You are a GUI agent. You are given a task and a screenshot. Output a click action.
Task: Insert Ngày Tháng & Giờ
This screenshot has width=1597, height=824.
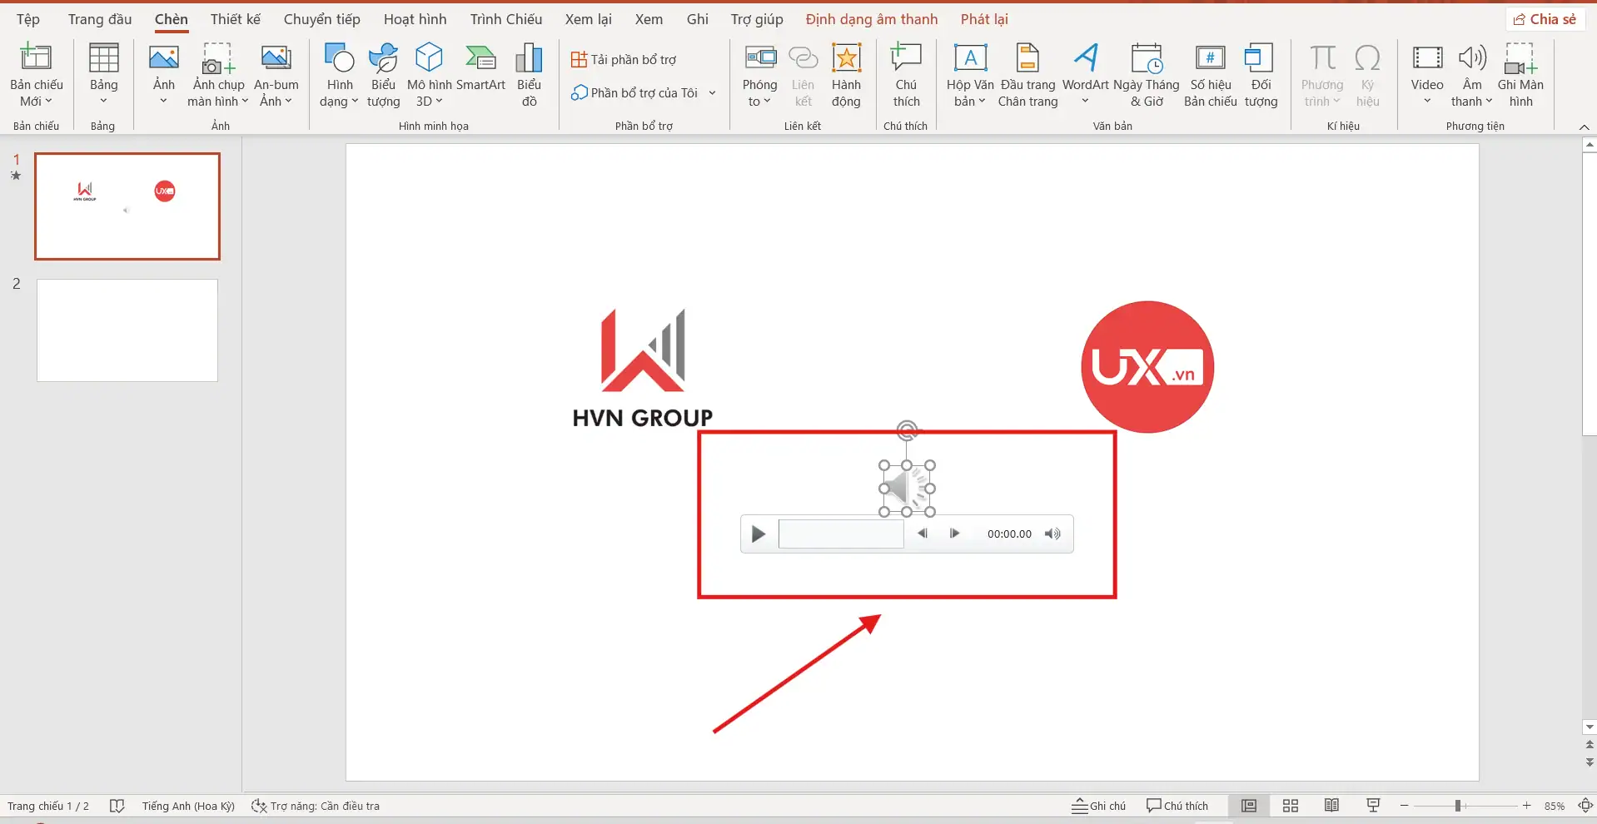pos(1146,75)
